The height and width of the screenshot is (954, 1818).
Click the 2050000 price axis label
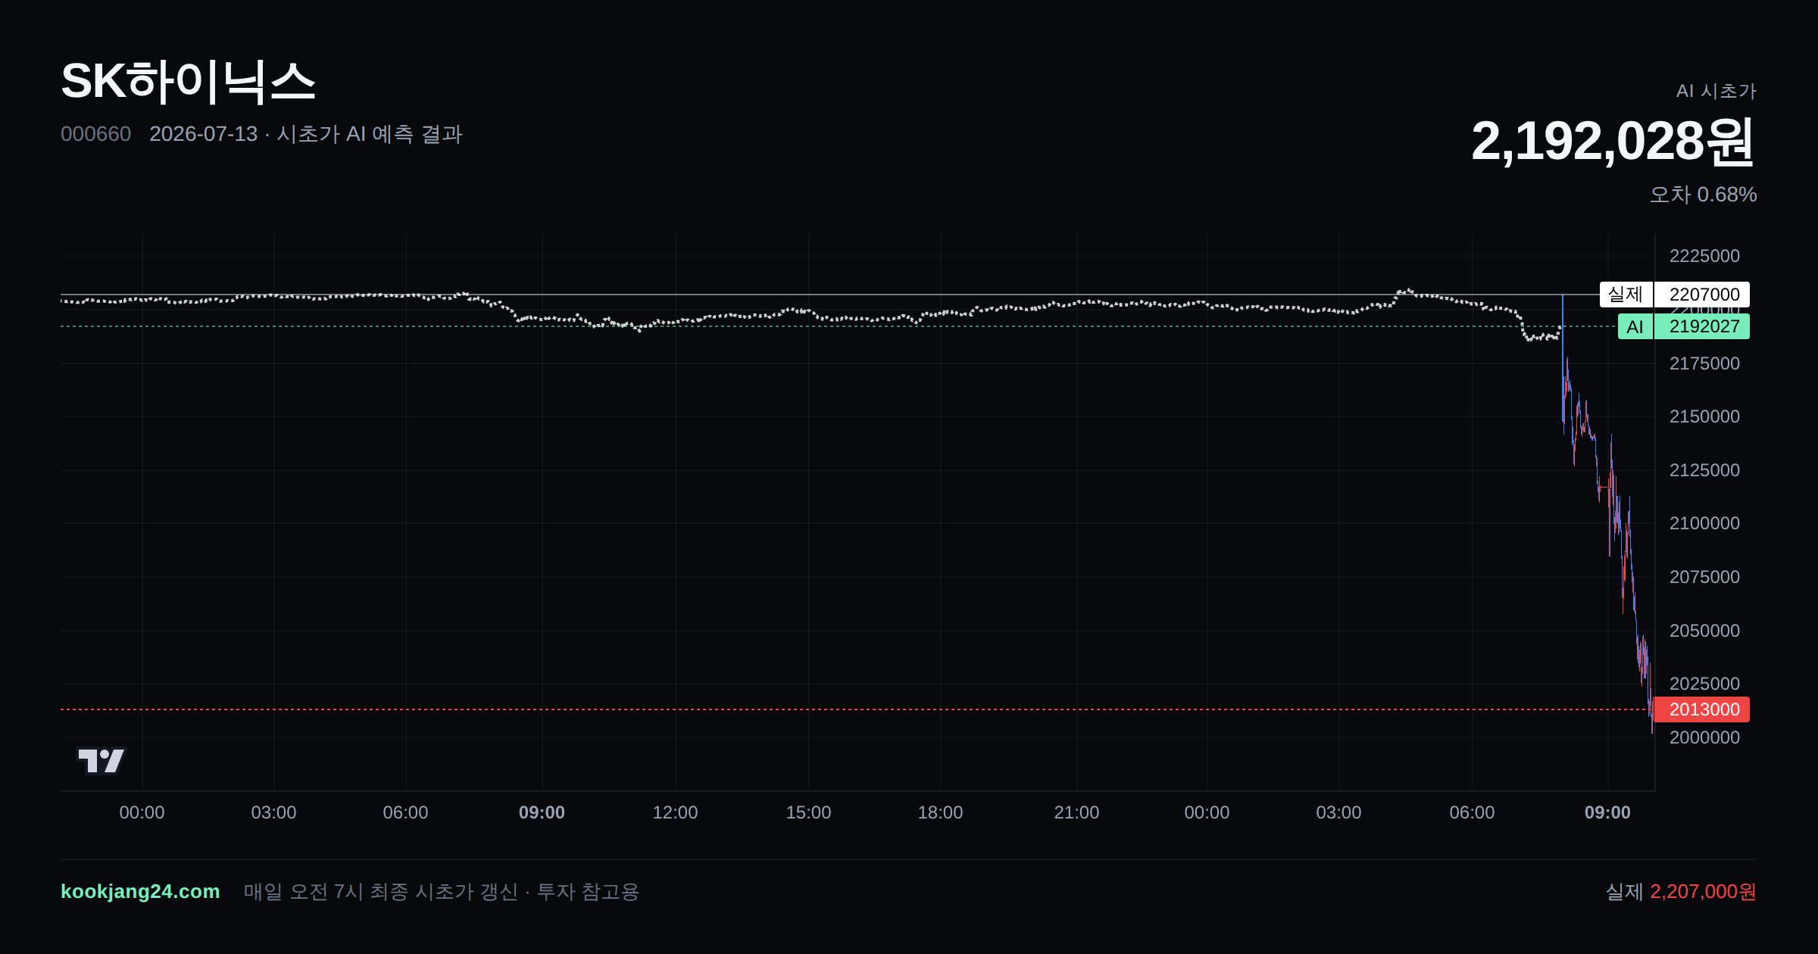tap(1704, 631)
